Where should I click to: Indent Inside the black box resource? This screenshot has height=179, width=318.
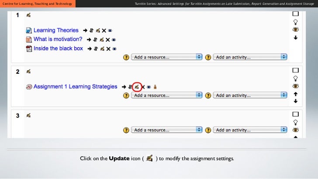pos(90,48)
